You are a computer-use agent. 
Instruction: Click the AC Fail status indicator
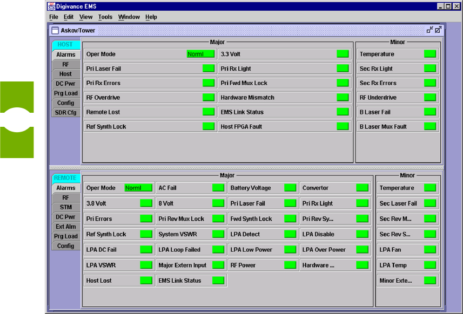[x=218, y=188]
